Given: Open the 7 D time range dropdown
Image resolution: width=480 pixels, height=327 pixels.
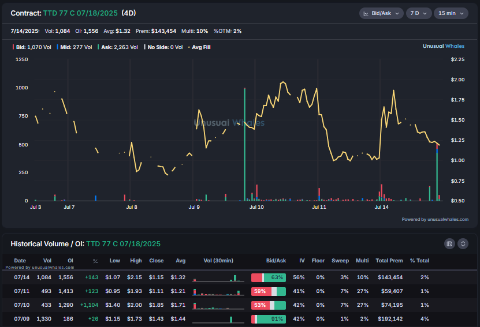Looking at the screenshot, I should click(418, 13).
